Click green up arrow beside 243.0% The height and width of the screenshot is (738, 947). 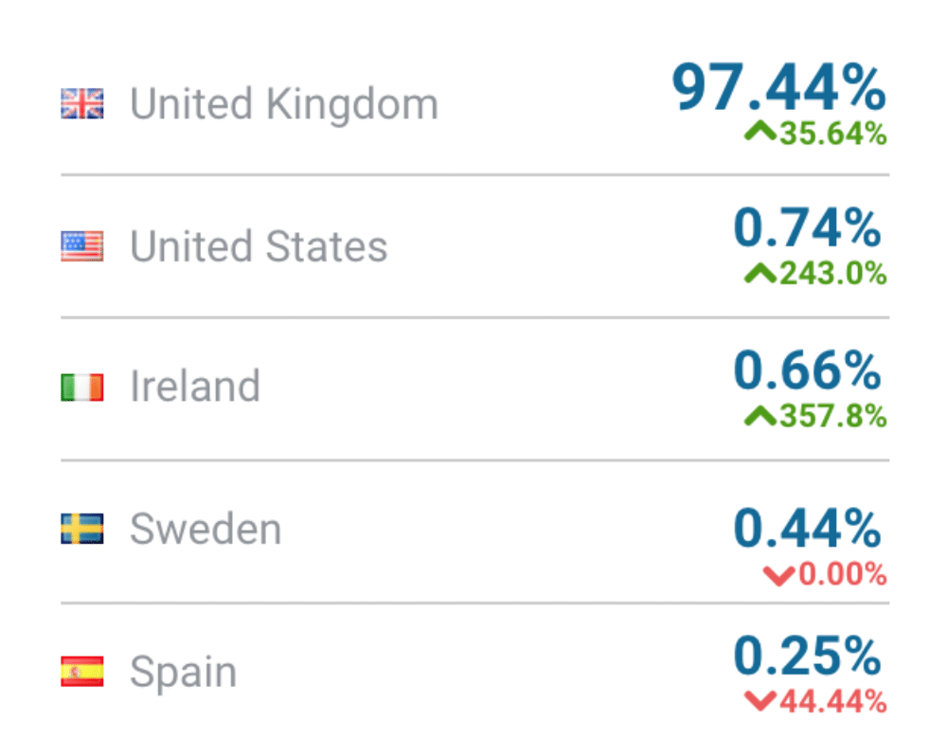pos(759,274)
